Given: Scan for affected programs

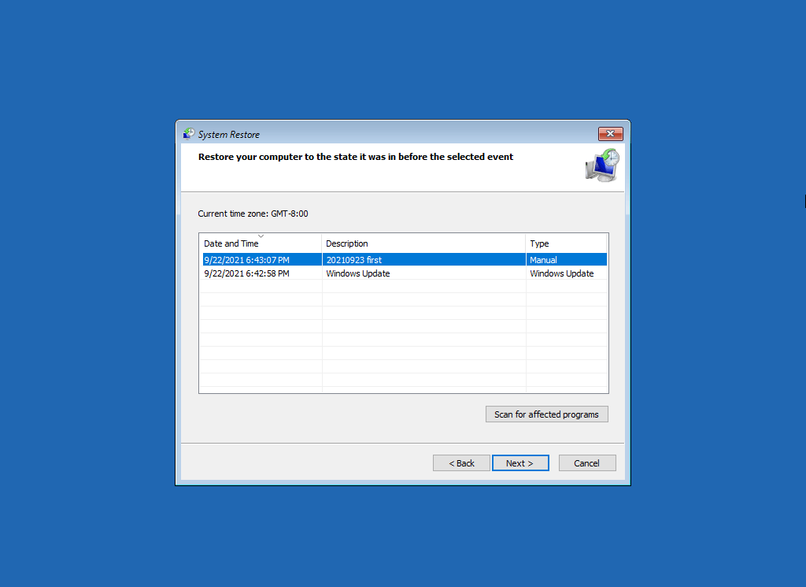Looking at the screenshot, I should pyautogui.click(x=546, y=414).
